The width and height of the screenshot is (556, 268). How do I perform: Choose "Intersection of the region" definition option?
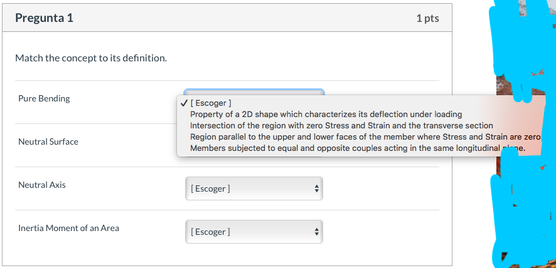tap(341, 125)
